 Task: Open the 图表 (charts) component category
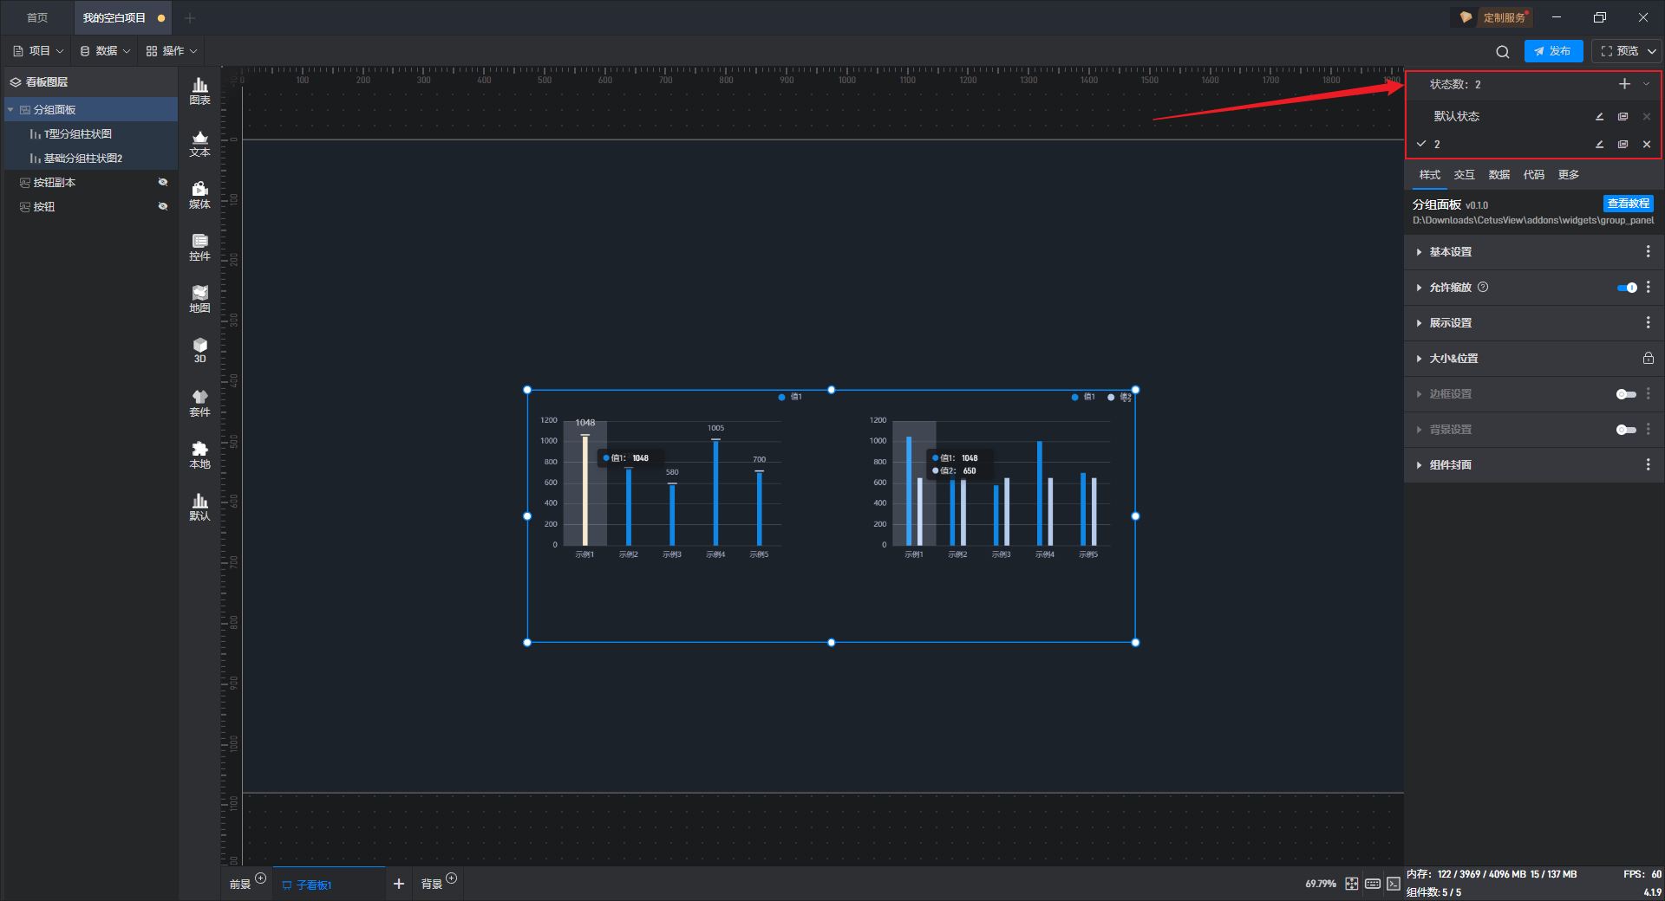(199, 91)
